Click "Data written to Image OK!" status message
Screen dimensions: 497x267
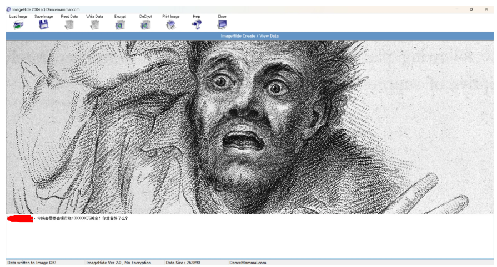[32, 263]
